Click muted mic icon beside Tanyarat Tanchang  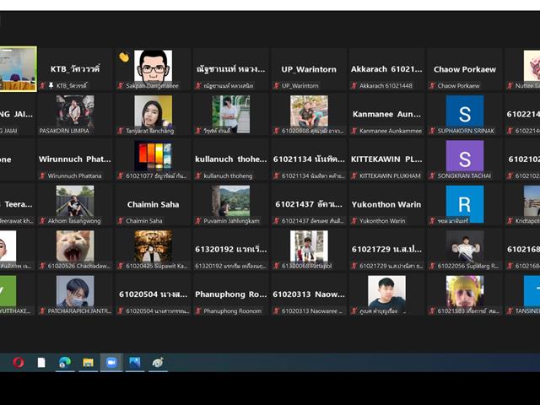pyautogui.click(x=121, y=131)
